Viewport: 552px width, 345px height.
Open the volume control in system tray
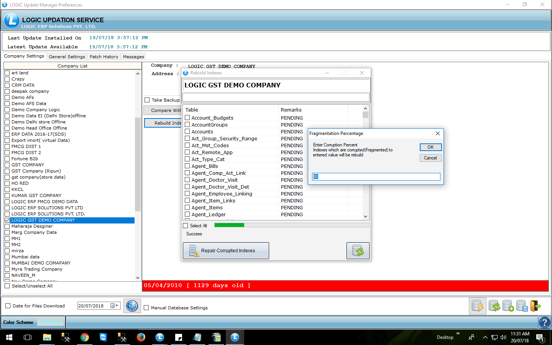click(x=503, y=337)
